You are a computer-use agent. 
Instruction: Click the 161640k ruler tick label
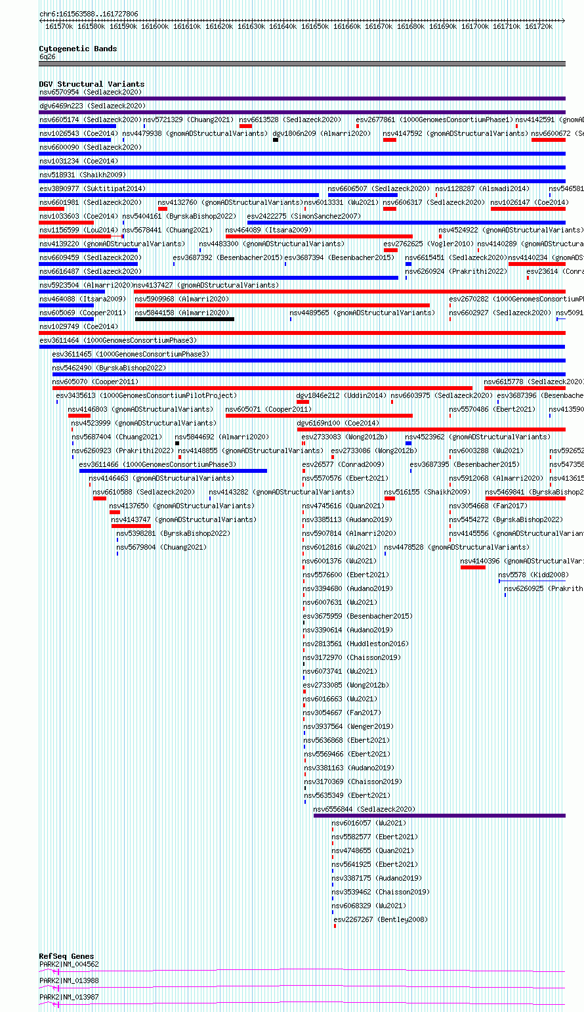click(x=283, y=26)
